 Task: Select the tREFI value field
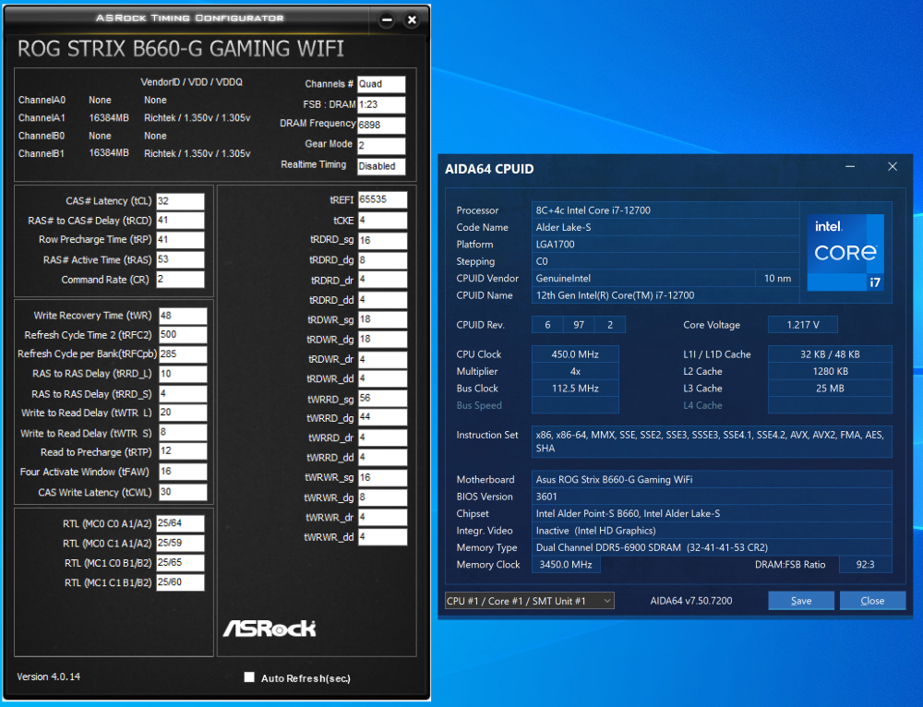coord(382,199)
